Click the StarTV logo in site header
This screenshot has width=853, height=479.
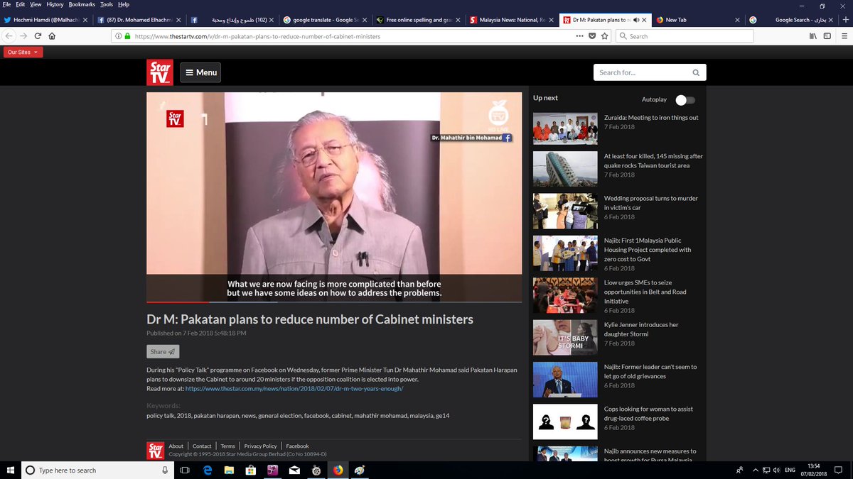coord(160,72)
